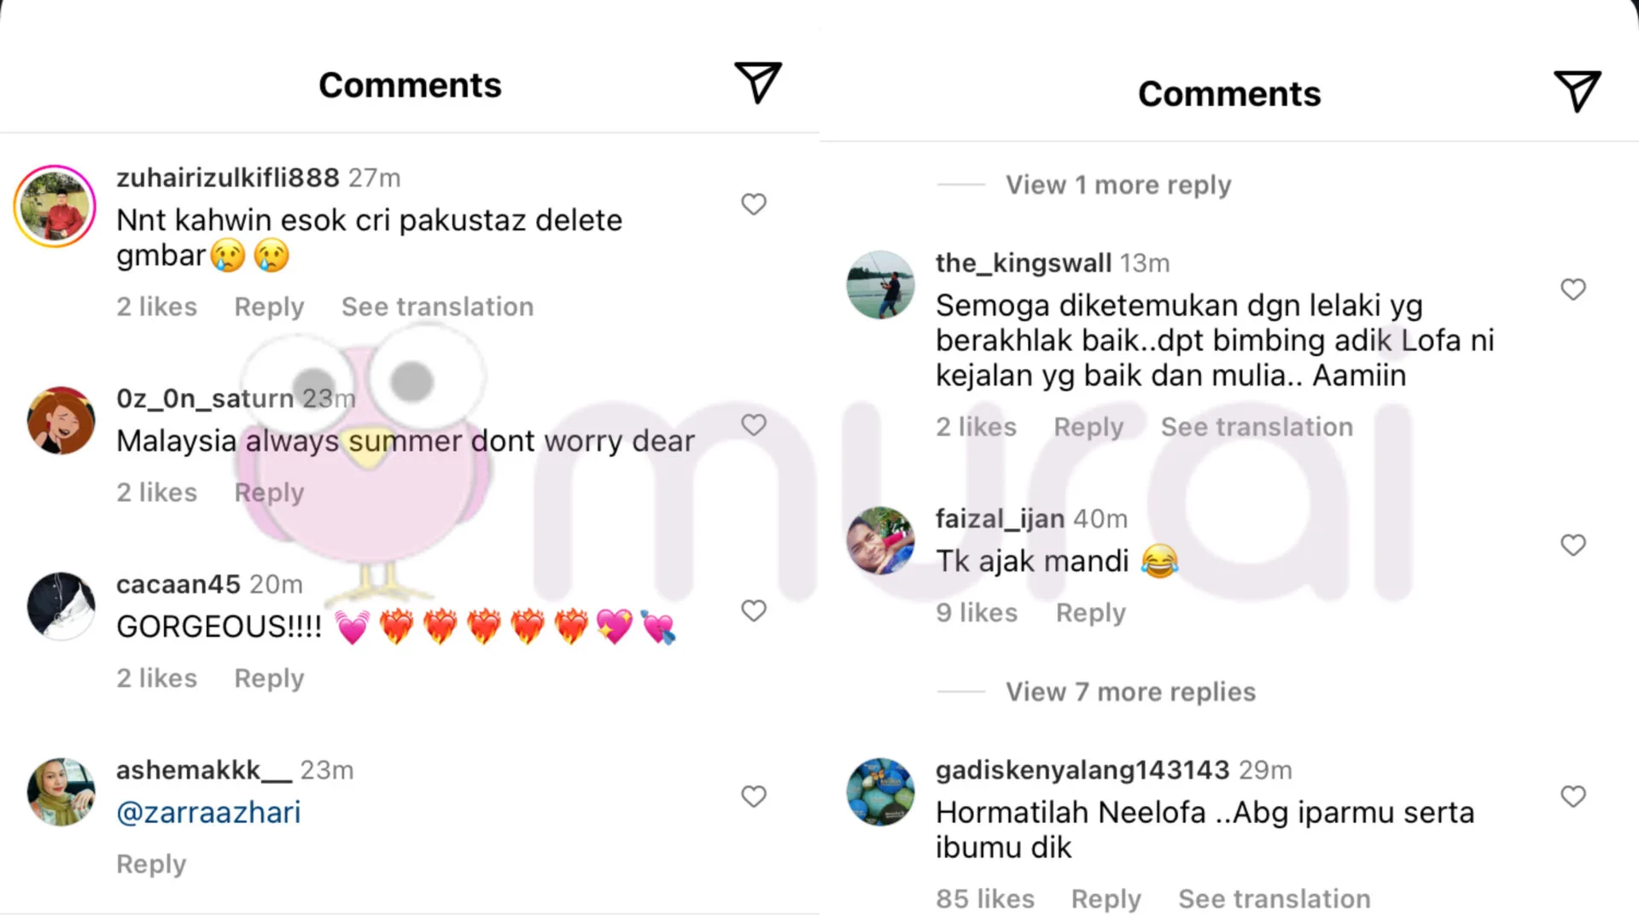See translation of zuhairizulkifli888's comment
The height and width of the screenshot is (922, 1639).
[x=437, y=306]
